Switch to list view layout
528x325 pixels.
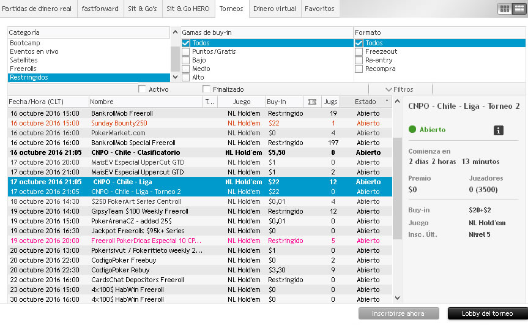[519, 9]
